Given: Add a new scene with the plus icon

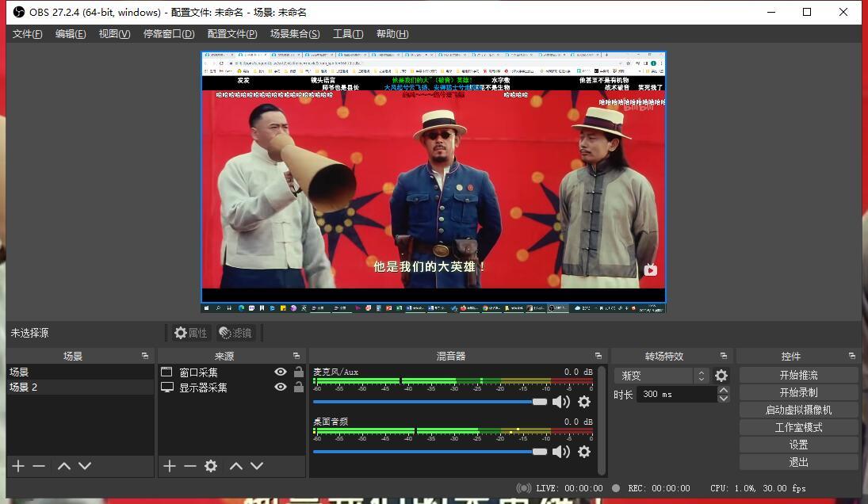Looking at the screenshot, I should (17, 465).
